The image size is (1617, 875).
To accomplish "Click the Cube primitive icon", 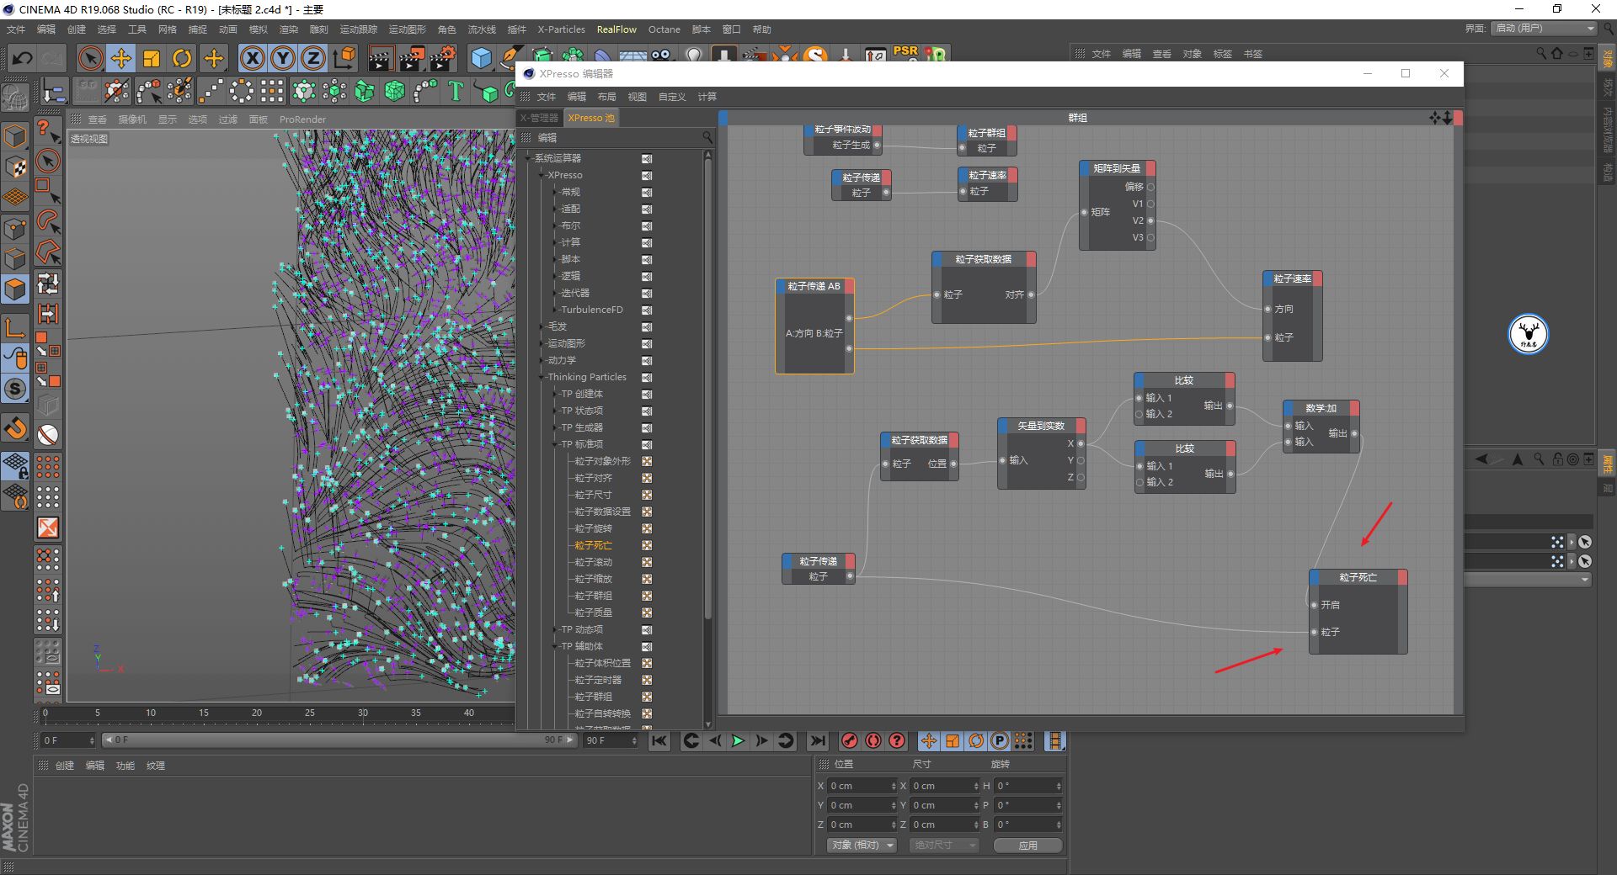I will click(x=481, y=58).
